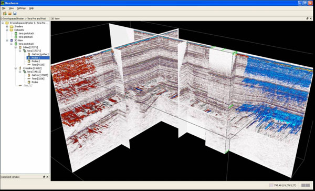Expand the Shaders folder

(x=7, y=26)
